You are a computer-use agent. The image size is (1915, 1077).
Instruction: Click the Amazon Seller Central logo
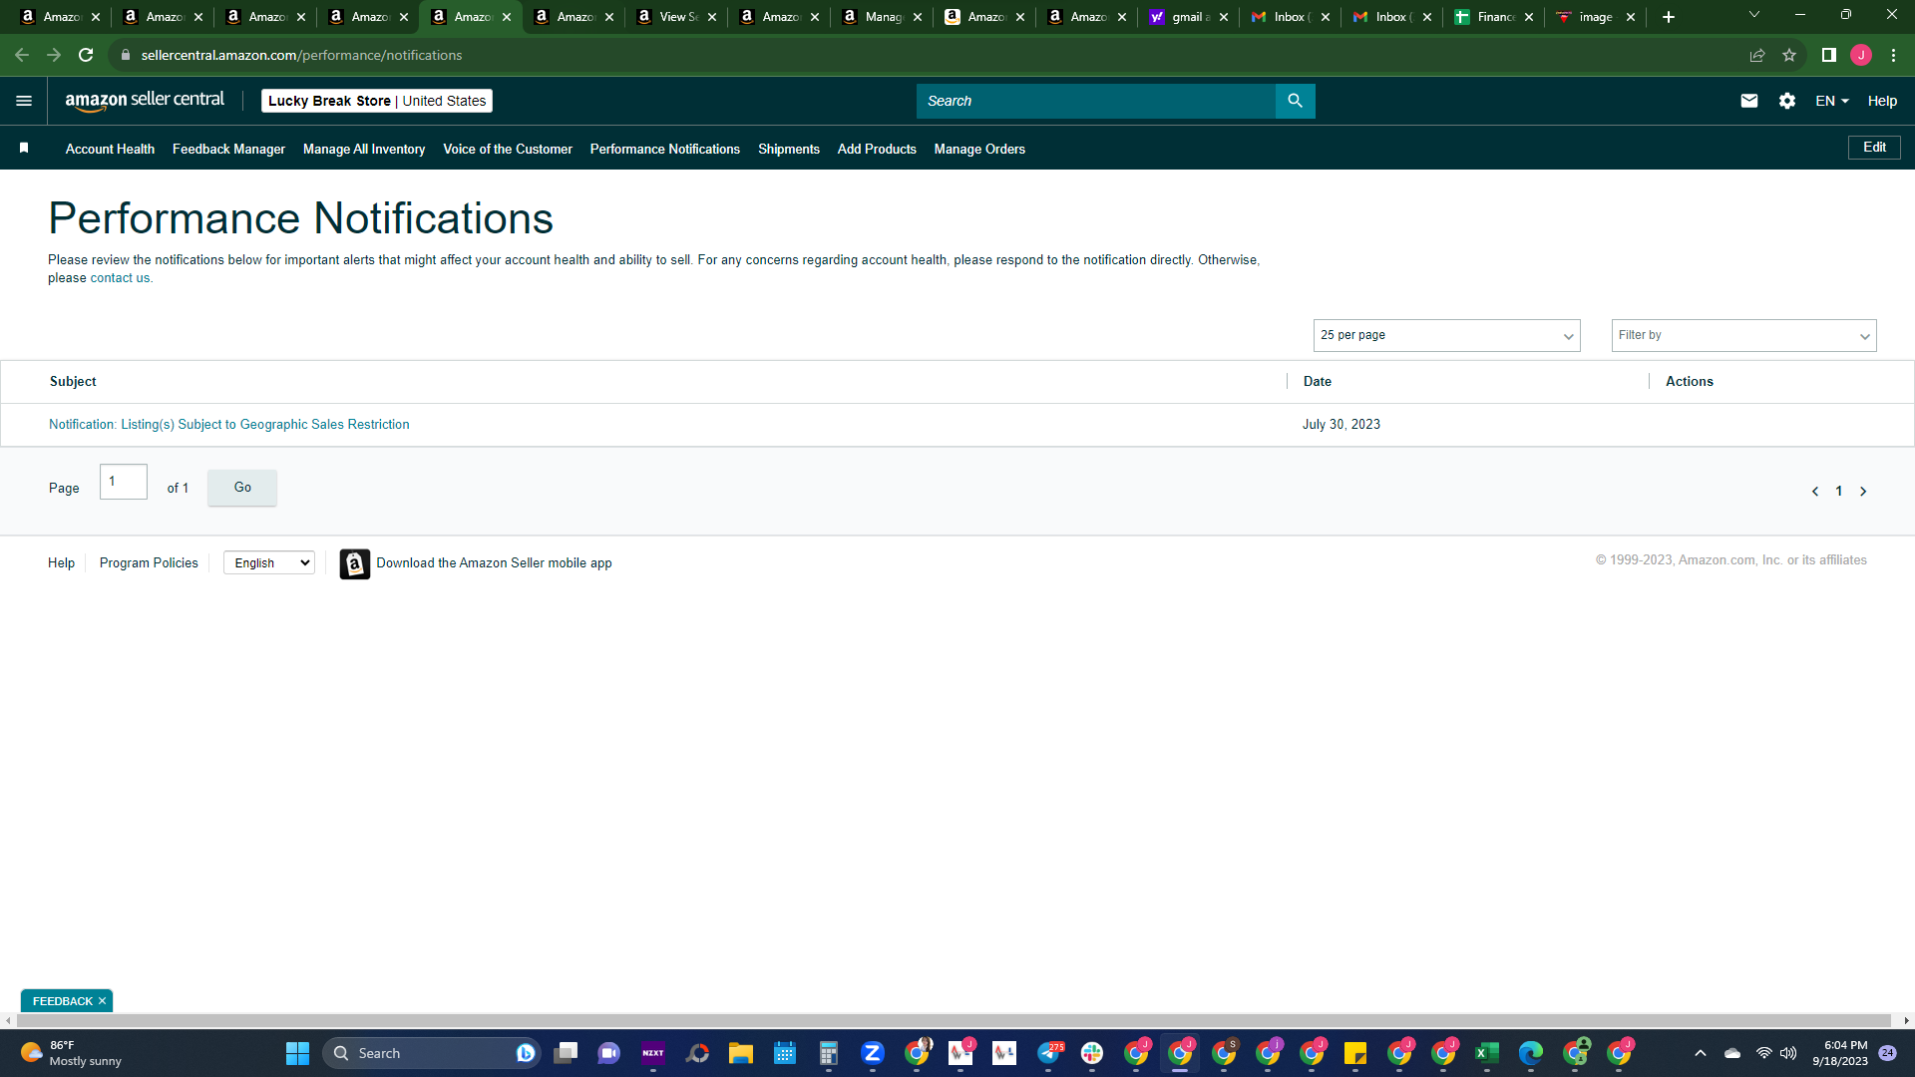(x=145, y=101)
